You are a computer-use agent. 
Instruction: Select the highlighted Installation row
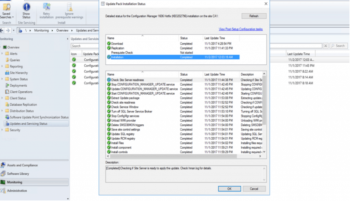[173, 57]
